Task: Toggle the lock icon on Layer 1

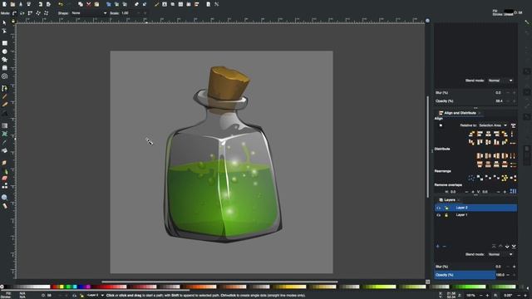Action: [x=446, y=215]
